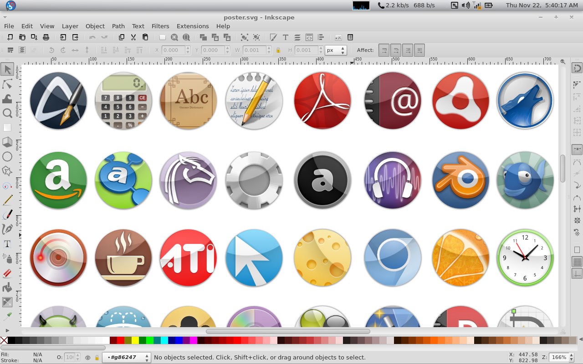This screenshot has height=364, width=583.
Task: Toggle snap to grid button
Action: click(x=577, y=262)
